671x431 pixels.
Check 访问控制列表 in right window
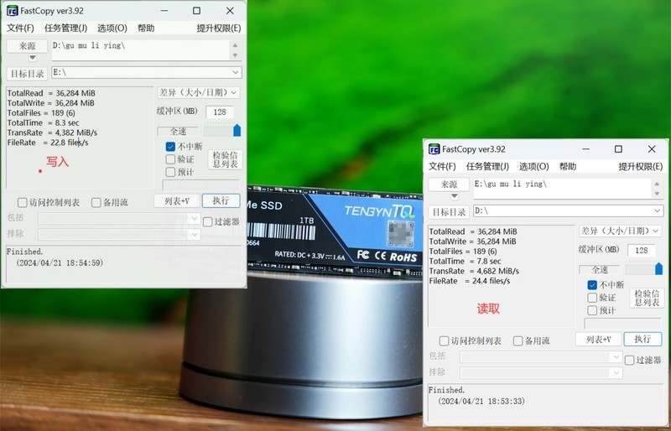(x=445, y=340)
